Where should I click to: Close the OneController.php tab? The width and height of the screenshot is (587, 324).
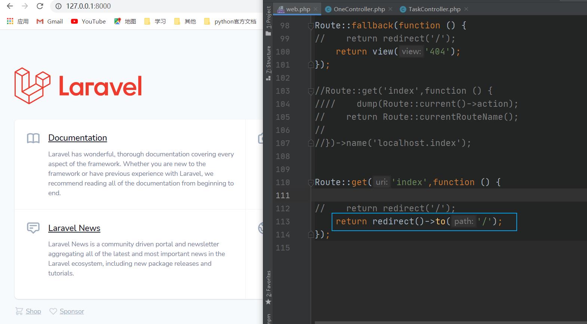pos(390,9)
